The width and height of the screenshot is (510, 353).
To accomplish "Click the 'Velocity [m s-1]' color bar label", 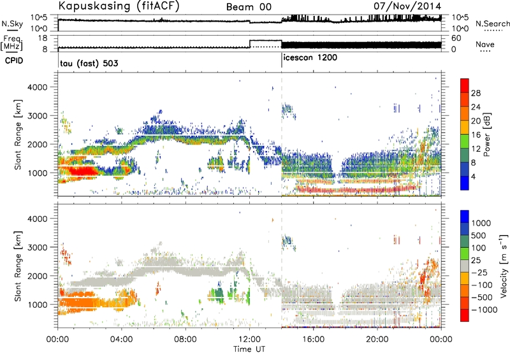I will coord(504,266).
